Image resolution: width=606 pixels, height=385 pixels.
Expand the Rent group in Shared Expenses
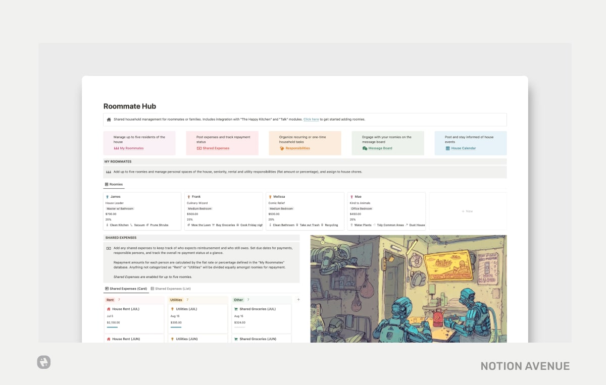coord(111,300)
